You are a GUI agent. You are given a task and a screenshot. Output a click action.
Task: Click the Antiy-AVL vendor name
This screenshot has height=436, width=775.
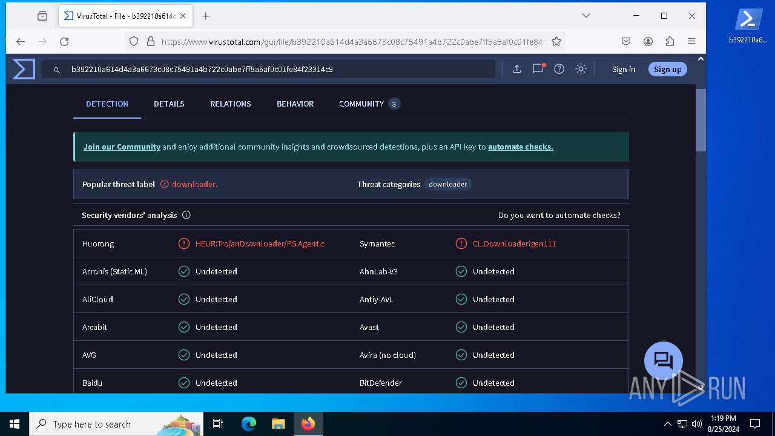pyautogui.click(x=377, y=299)
